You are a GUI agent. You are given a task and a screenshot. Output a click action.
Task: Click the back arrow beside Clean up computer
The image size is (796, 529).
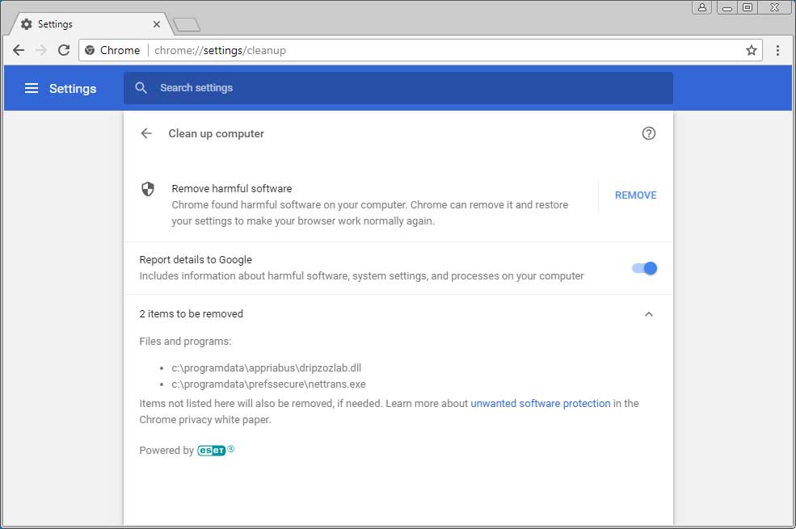click(x=146, y=134)
